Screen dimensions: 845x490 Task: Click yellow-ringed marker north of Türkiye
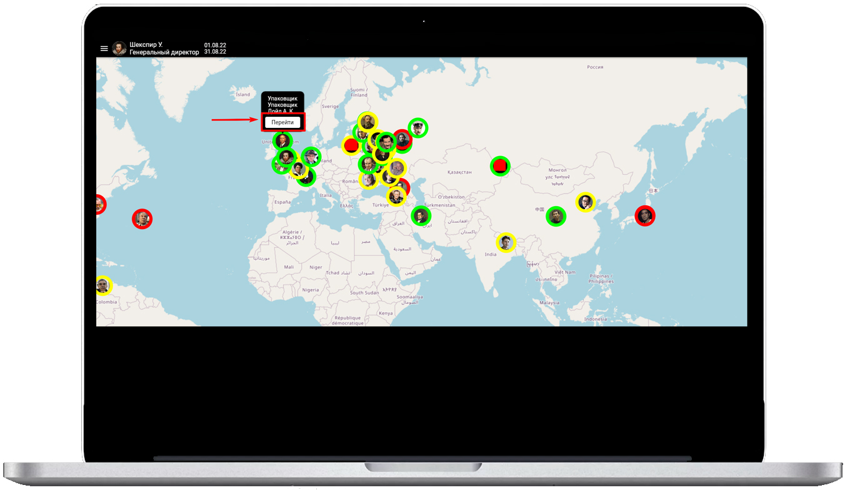396,197
